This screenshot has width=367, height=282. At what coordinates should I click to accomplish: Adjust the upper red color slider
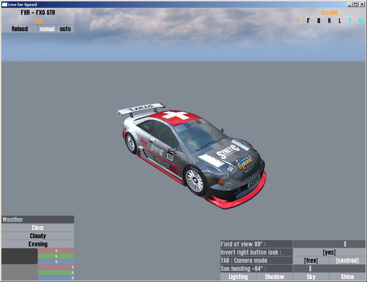(56, 251)
